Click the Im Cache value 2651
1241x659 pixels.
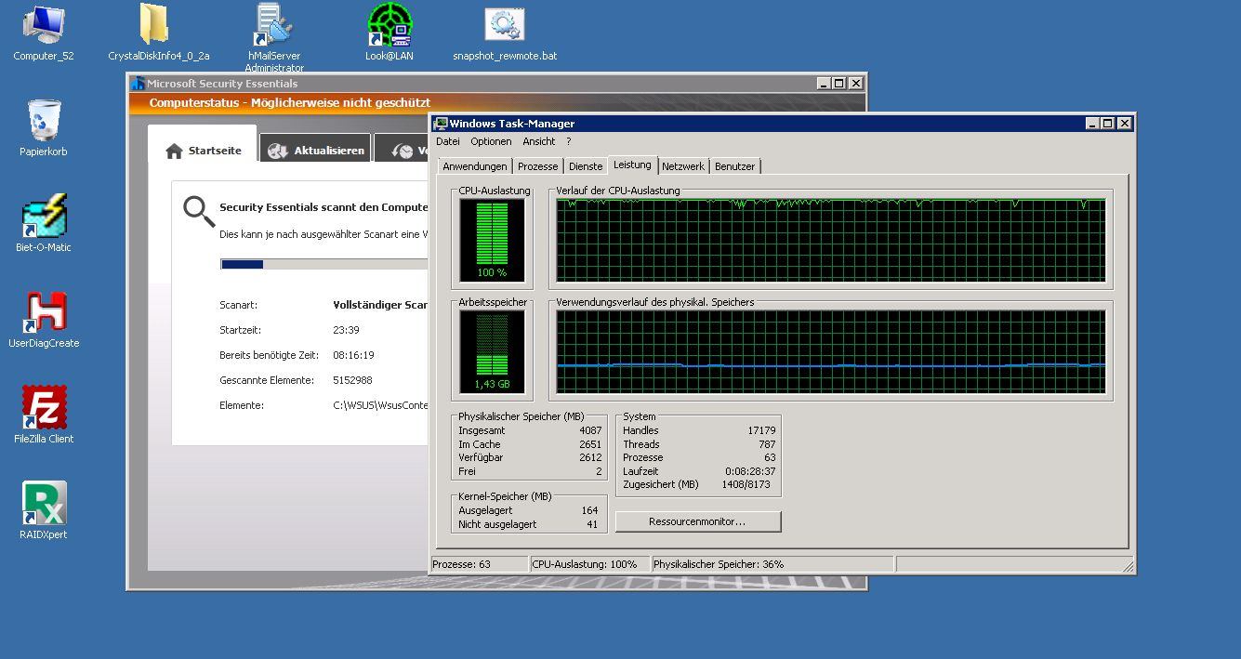click(589, 444)
